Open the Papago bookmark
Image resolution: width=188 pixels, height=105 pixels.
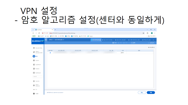90,36
